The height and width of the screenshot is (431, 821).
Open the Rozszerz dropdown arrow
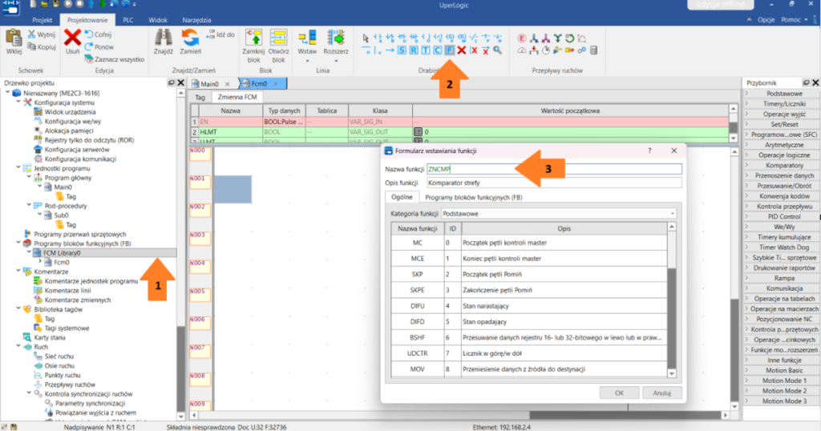coord(336,61)
